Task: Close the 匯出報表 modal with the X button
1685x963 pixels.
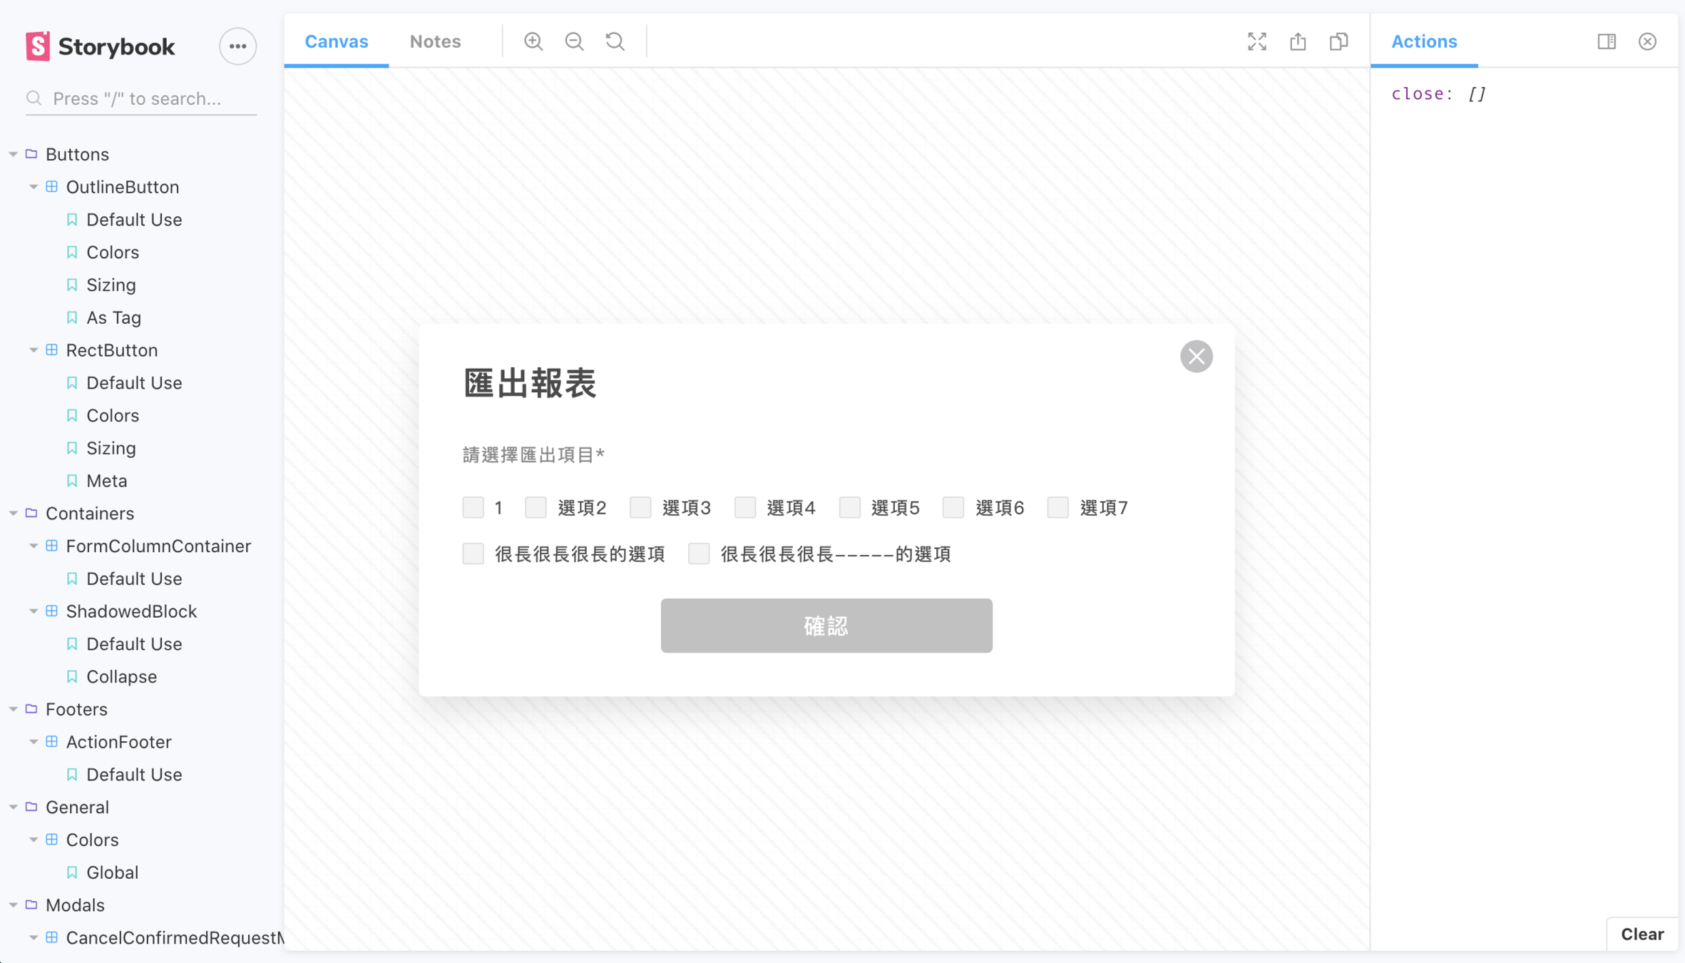Action: pyautogui.click(x=1196, y=357)
